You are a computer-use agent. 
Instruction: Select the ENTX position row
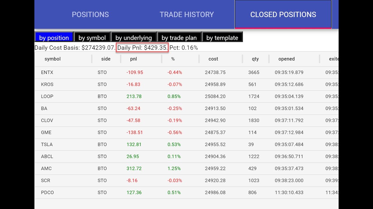[x=47, y=73]
